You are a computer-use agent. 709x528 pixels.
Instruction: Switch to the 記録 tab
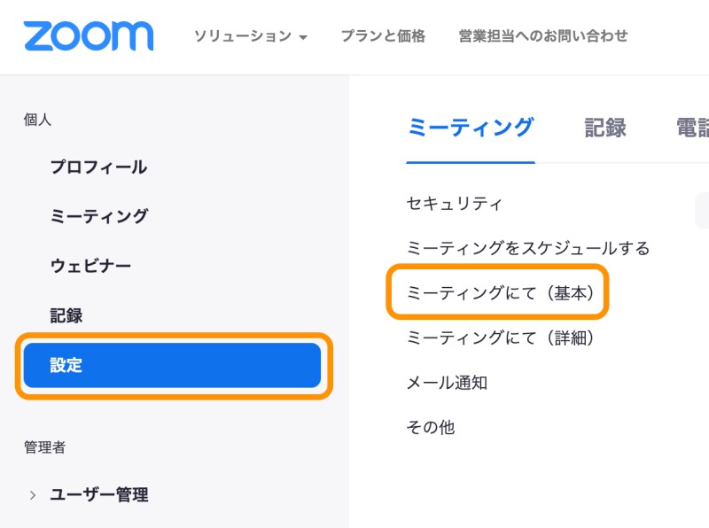pos(606,128)
